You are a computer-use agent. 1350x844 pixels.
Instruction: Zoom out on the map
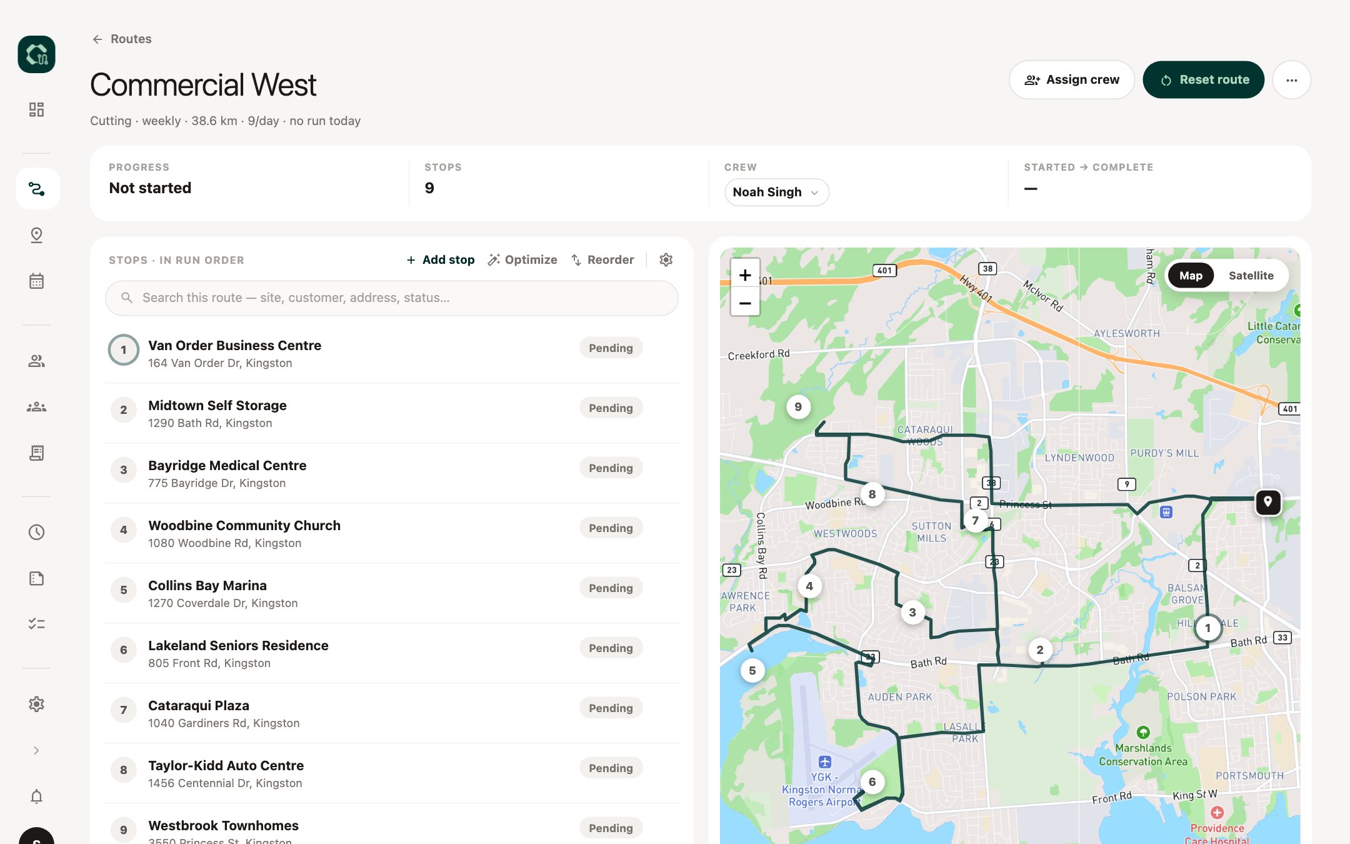745,303
